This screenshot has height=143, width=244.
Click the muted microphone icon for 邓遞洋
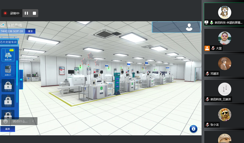[x=207, y=74]
